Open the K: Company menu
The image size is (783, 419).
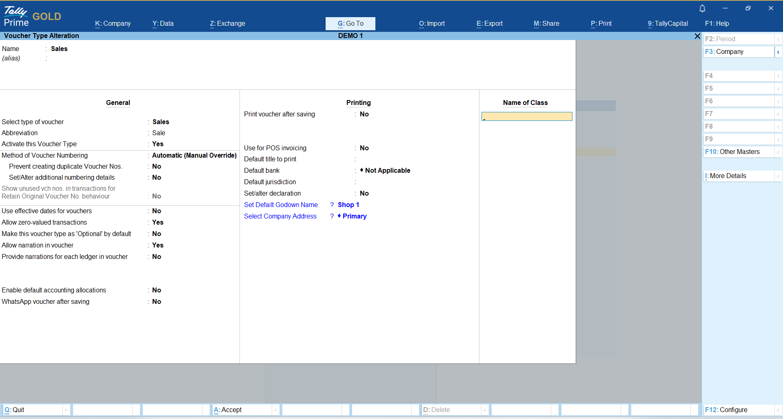[x=113, y=24]
